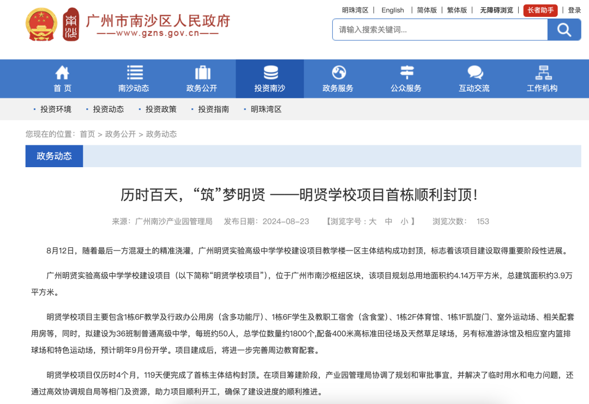Click the home icon in navigation bar
589x404 pixels.
coord(62,72)
